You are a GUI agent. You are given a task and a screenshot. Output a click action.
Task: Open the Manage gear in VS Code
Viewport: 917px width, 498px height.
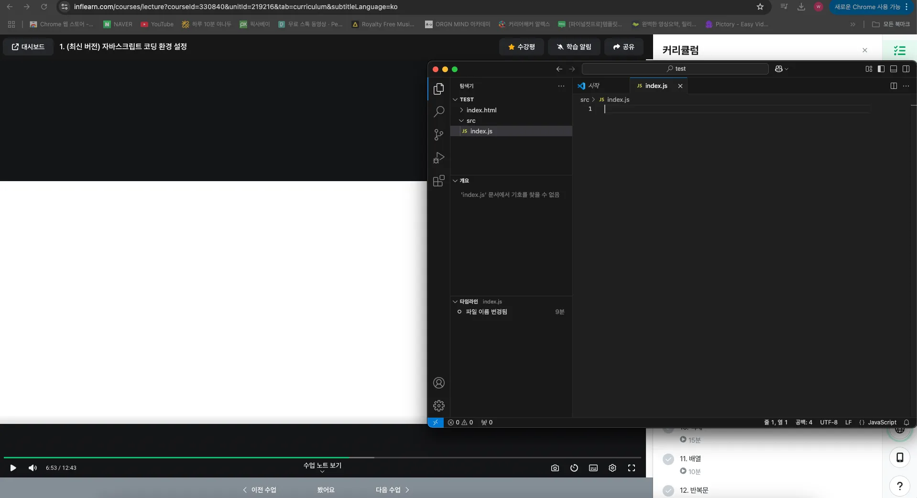[438, 406]
